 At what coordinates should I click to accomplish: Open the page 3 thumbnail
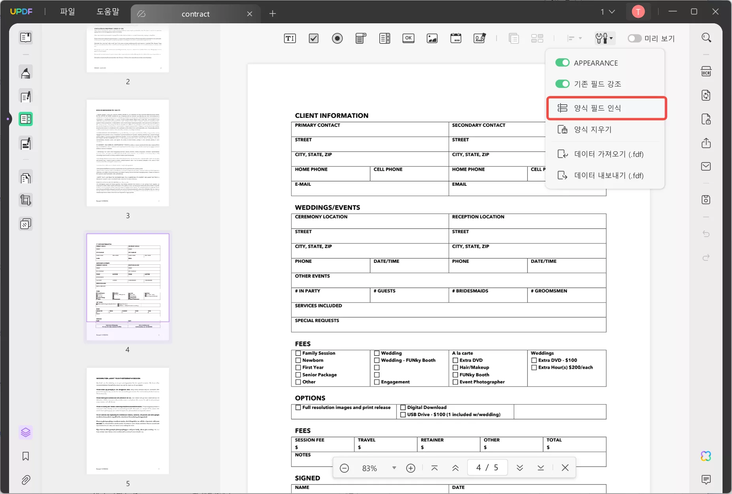(x=128, y=153)
